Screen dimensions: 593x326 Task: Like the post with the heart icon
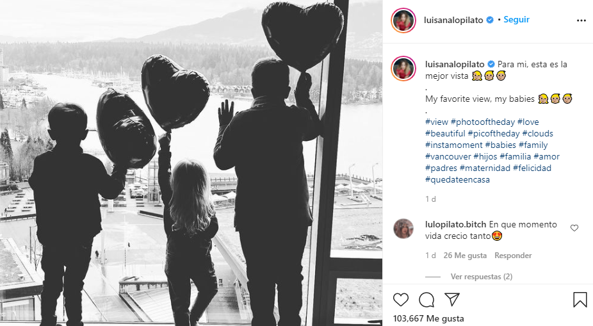400,300
